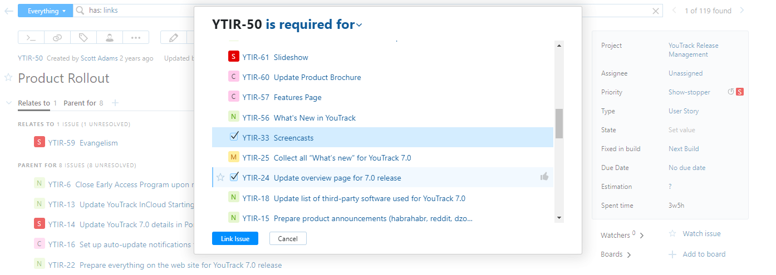The width and height of the screenshot is (776, 275).
Task: Click the Link Issue button
Action: [x=235, y=238]
